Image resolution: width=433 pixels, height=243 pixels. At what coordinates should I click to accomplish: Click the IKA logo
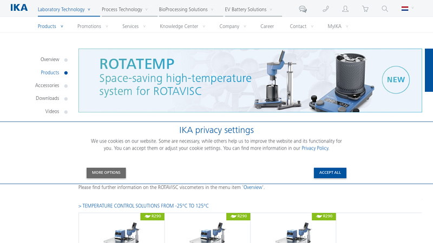(x=19, y=8)
